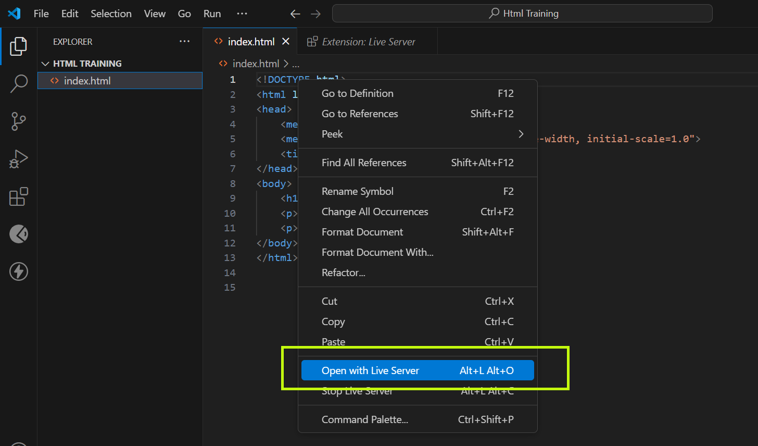
Task: Open the menu bar overflow ellipsis
Action: pyautogui.click(x=242, y=14)
